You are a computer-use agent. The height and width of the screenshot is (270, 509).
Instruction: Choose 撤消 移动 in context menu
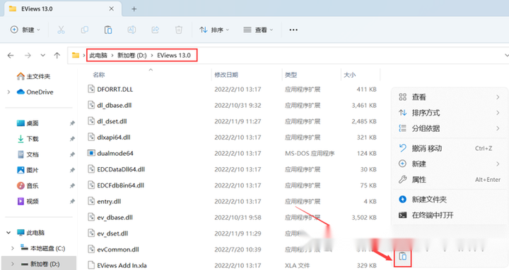coord(450,148)
